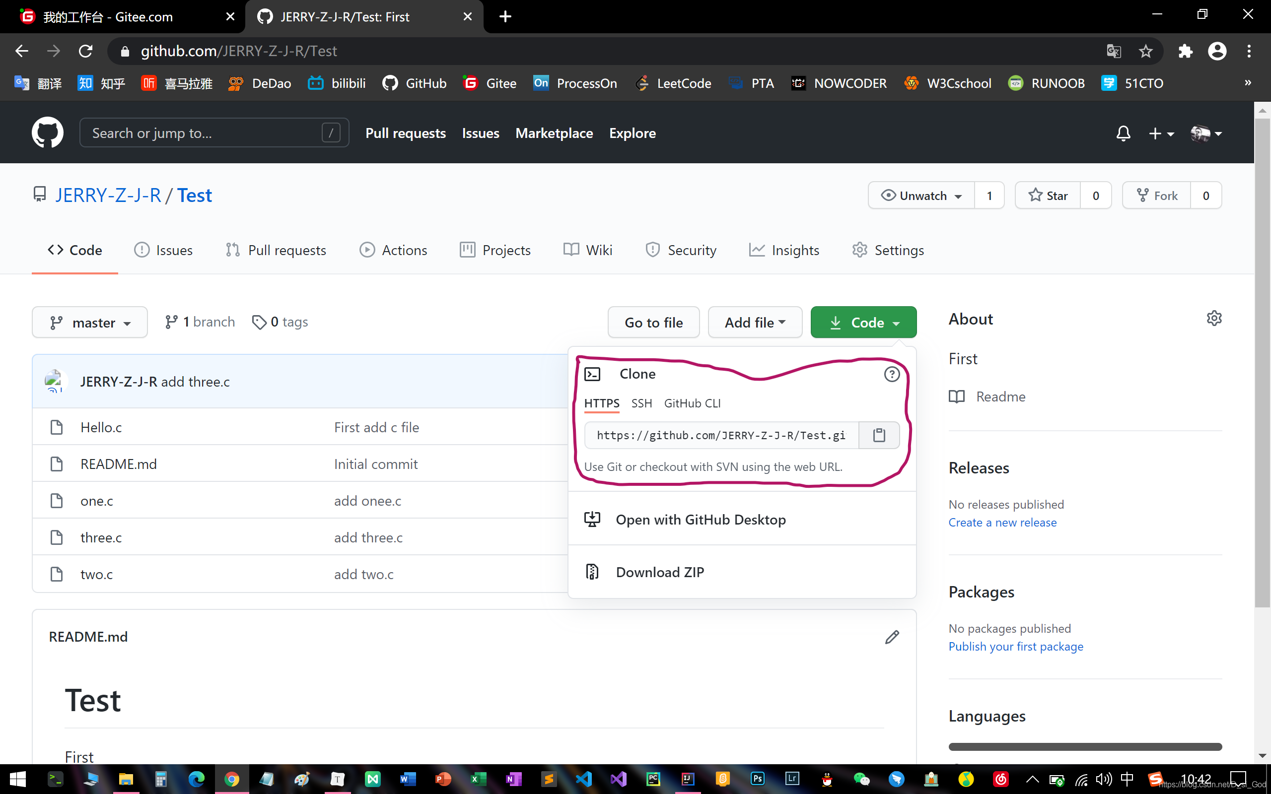This screenshot has width=1271, height=794.
Task: Copy the clone URL with clipboard icon
Action: pyautogui.click(x=879, y=435)
